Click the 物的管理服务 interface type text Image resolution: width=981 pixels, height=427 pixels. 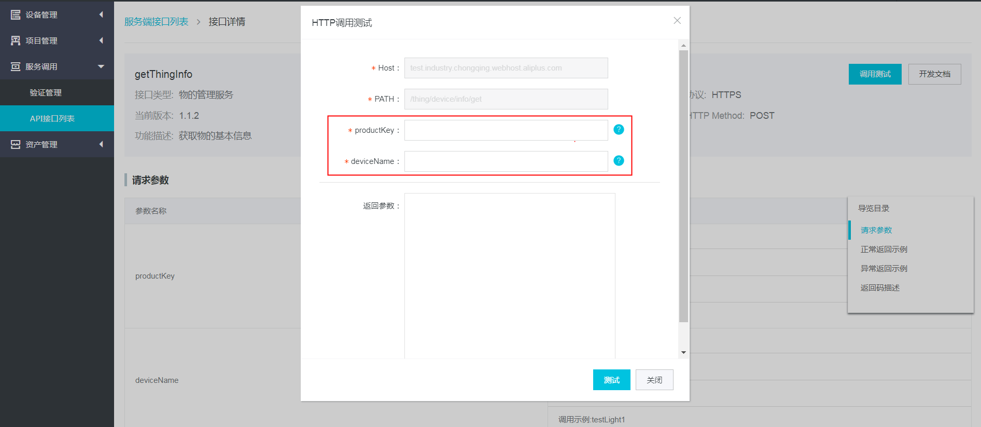[x=206, y=95]
